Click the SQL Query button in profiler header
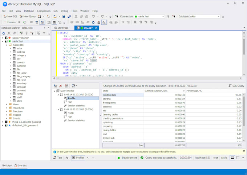Image resolution: width=247 pixels, height=175 pixels. (x=236, y=86)
